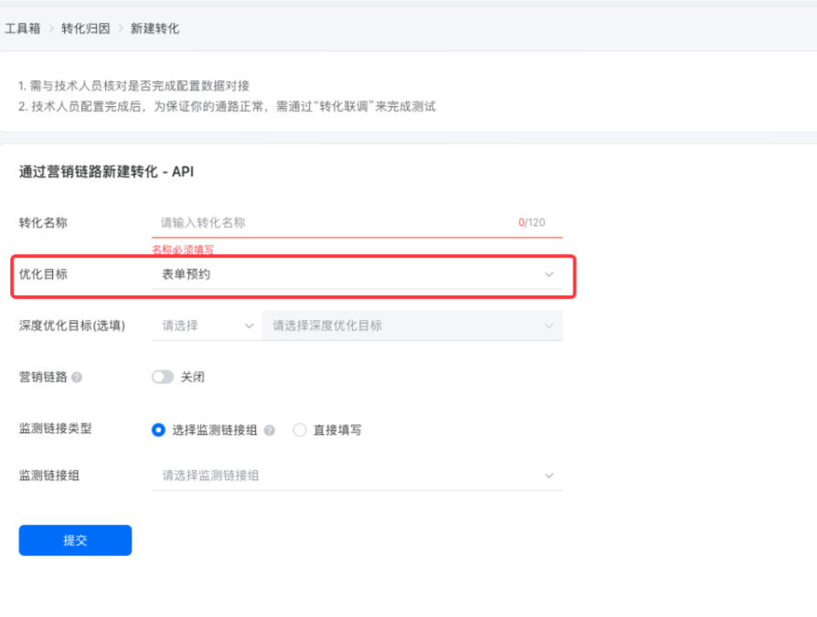
Task: Click 新建转化 breadcrumb item
Action: tap(154, 28)
